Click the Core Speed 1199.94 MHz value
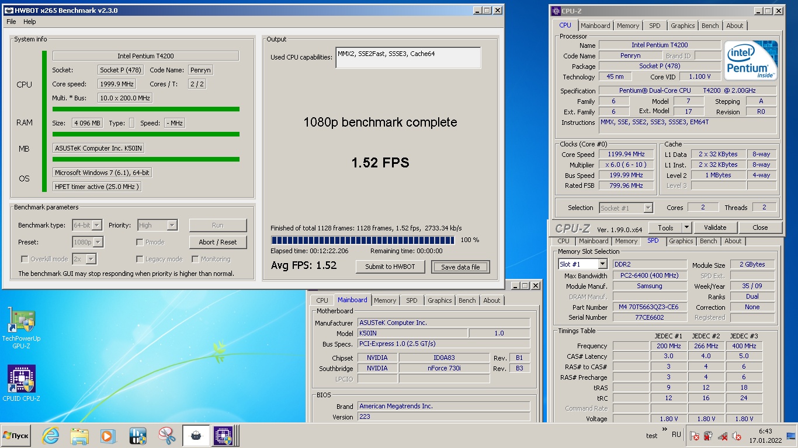Image resolution: width=798 pixels, height=448 pixels. click(x=627, y=154)
